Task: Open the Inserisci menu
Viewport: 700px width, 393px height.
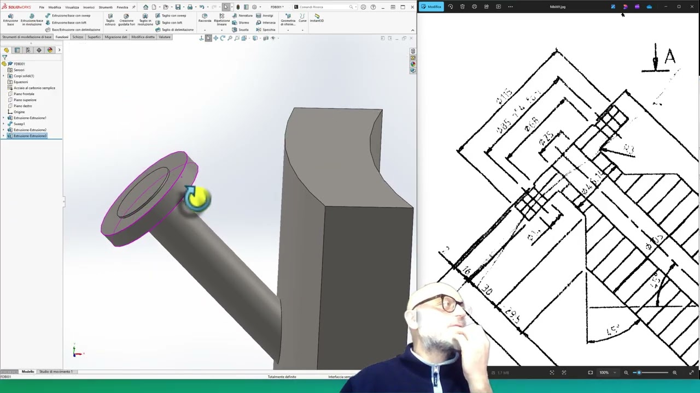Action: pos(89,7)
